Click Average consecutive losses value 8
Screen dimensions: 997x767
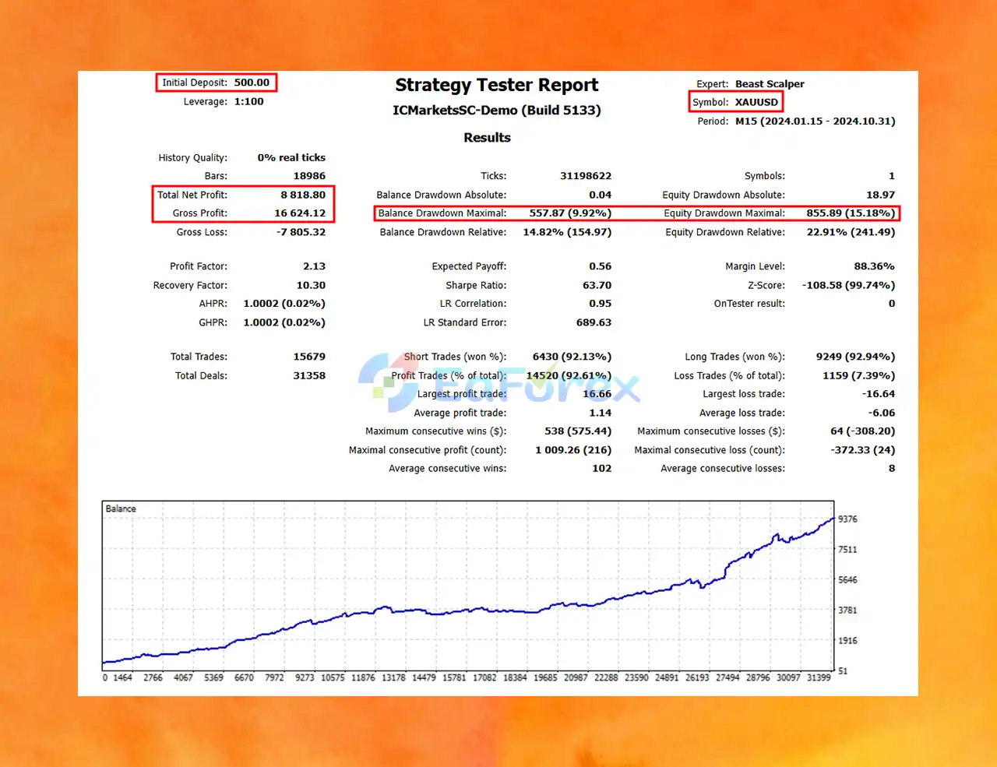click(892, 469)
